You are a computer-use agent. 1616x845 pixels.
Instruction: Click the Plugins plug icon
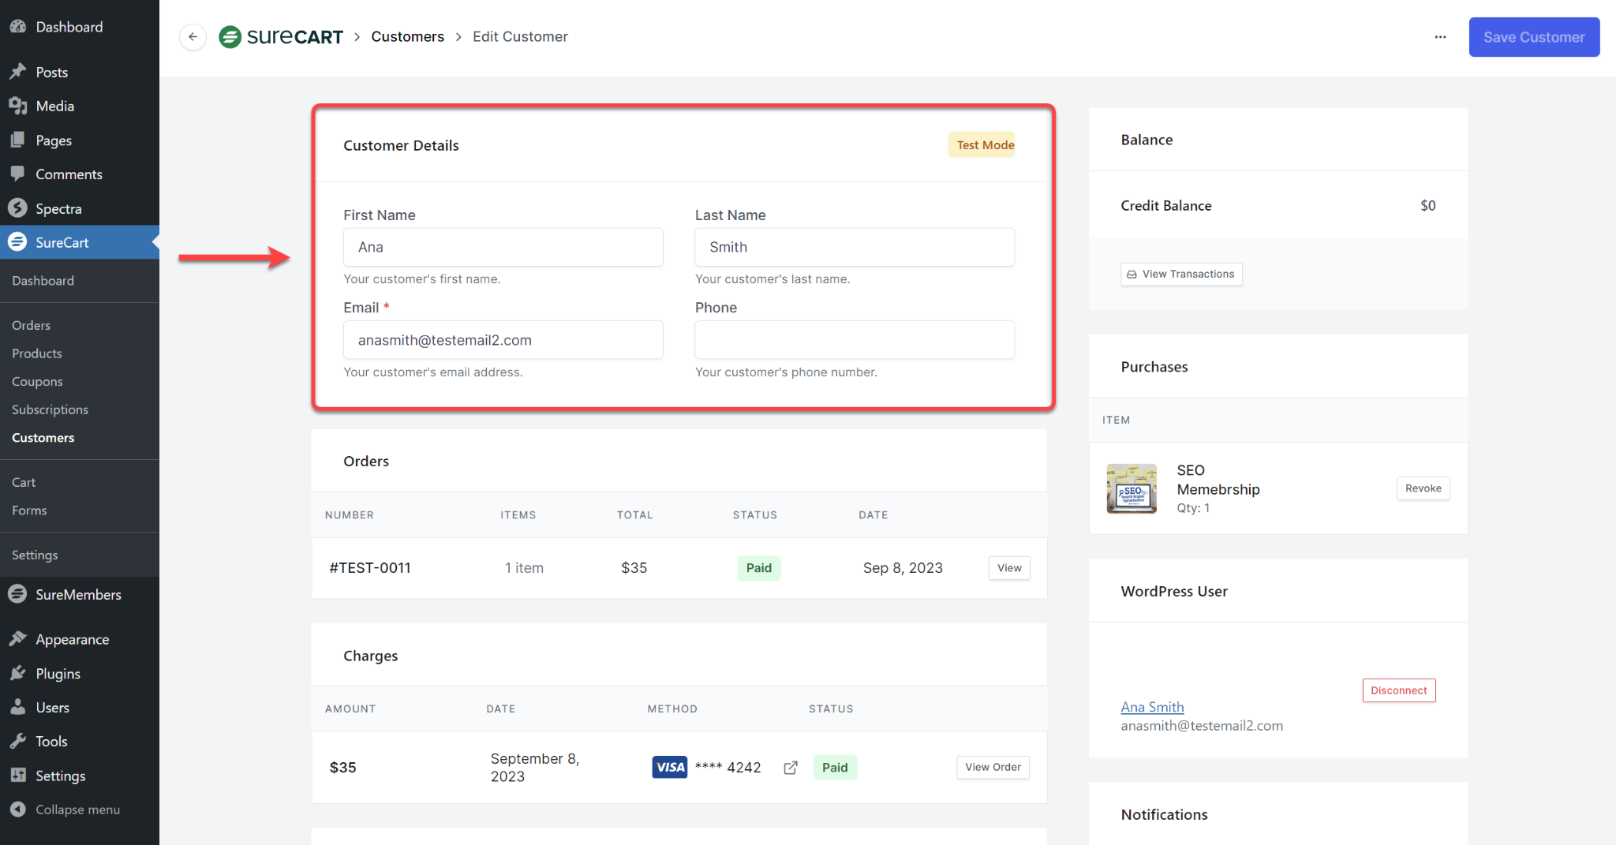[18, 673]
